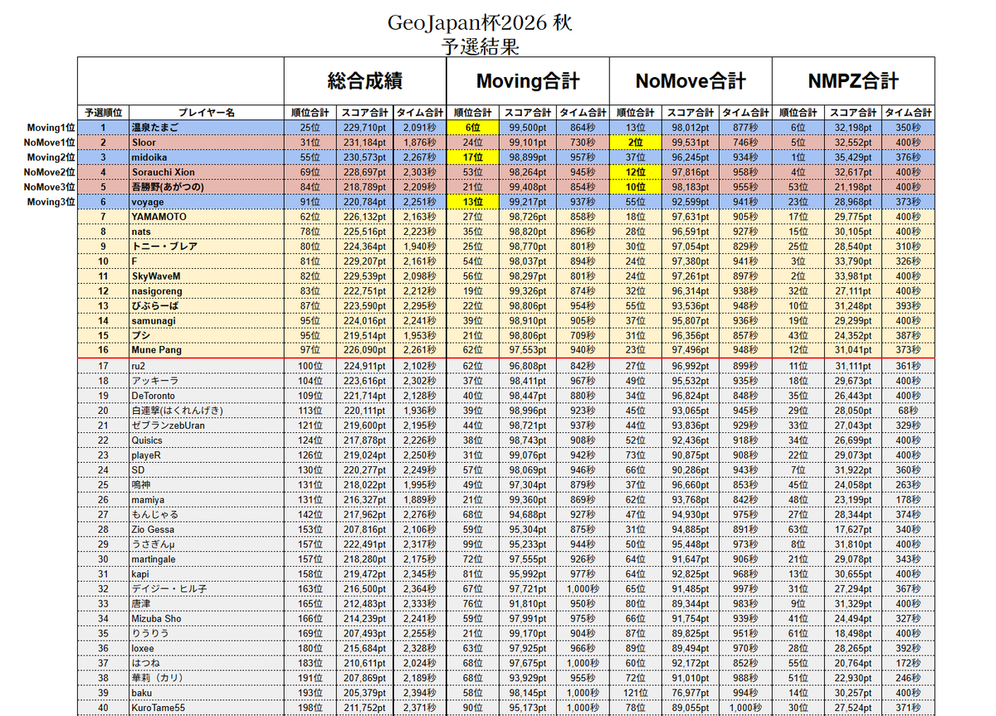Click '順位合計' subheader under NoMove合計
The image size is (996, 716).
click(636, 113)
